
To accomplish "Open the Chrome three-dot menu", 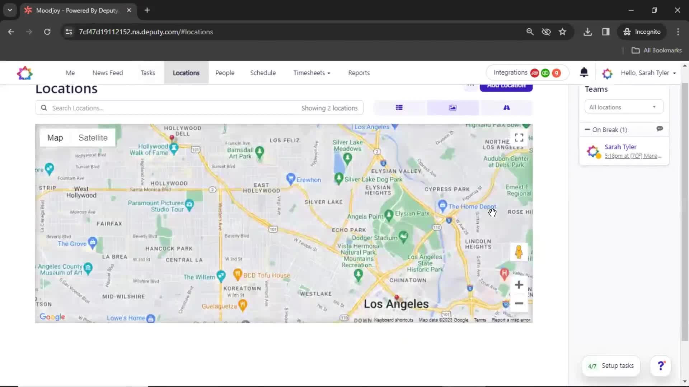I will click(678, 32).
